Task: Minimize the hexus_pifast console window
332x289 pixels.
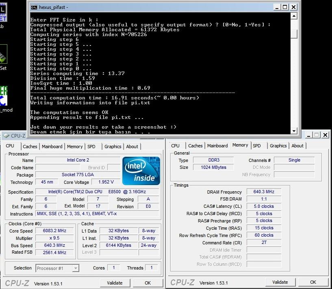Action: pyautogui.click(x=276, y=7)
